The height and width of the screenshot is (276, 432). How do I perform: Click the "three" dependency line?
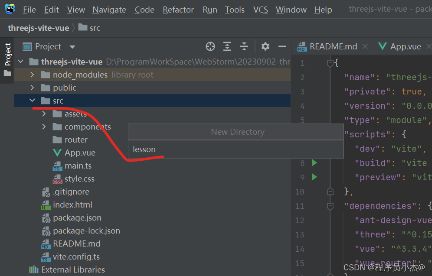point(393,234)
